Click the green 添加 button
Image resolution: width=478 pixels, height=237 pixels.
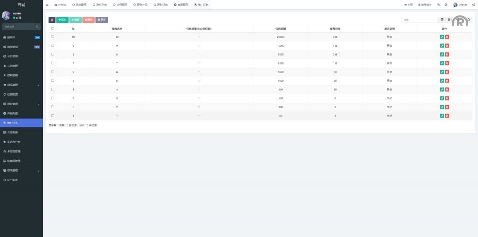tap(62, 20)
